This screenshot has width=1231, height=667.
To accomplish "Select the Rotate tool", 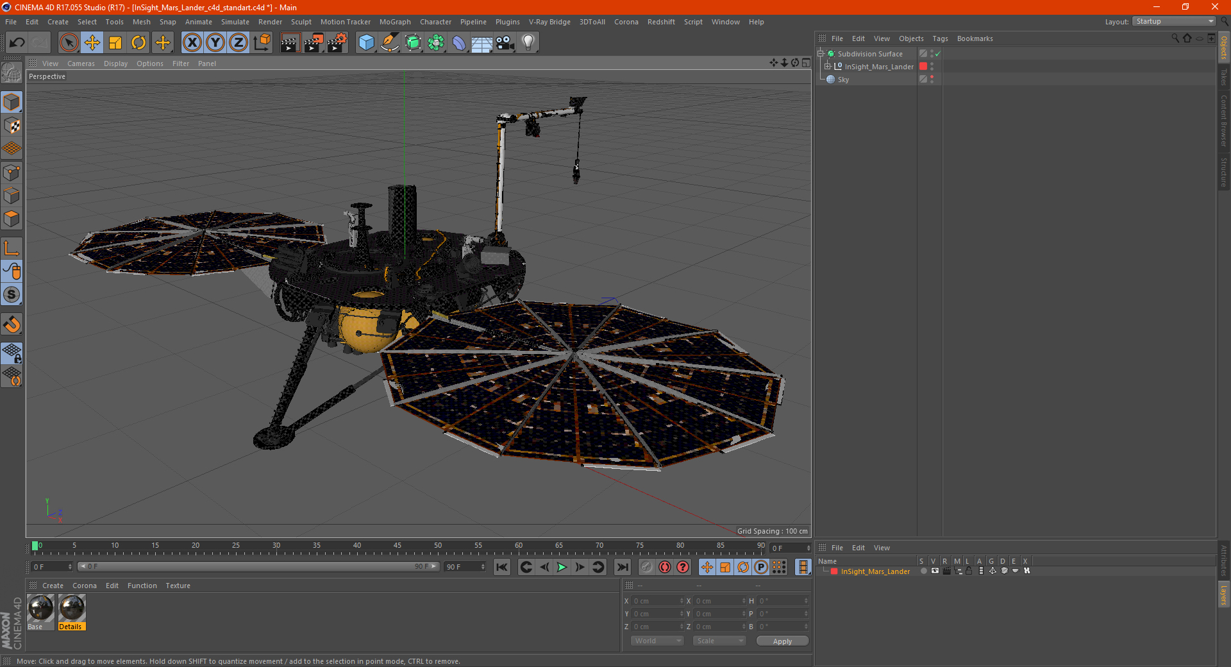I will click(x=138, y=43).
